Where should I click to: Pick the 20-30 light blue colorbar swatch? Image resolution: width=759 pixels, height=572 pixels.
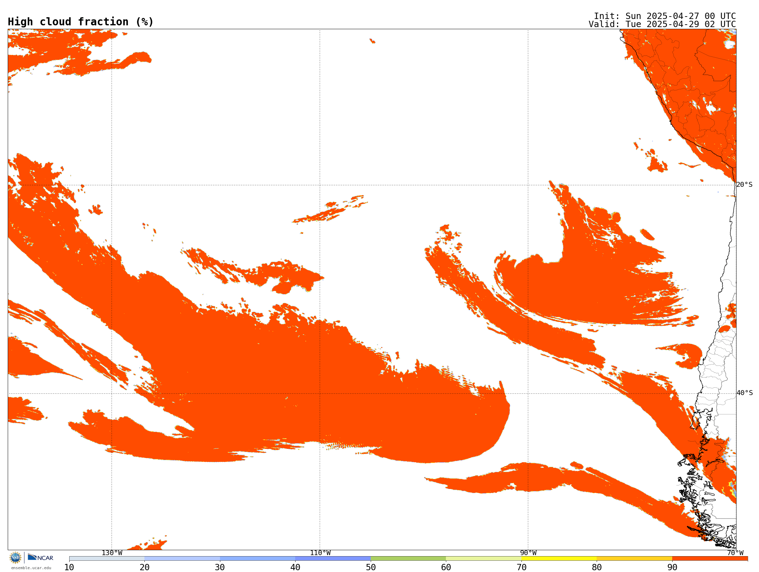click(x=182, y=559)
